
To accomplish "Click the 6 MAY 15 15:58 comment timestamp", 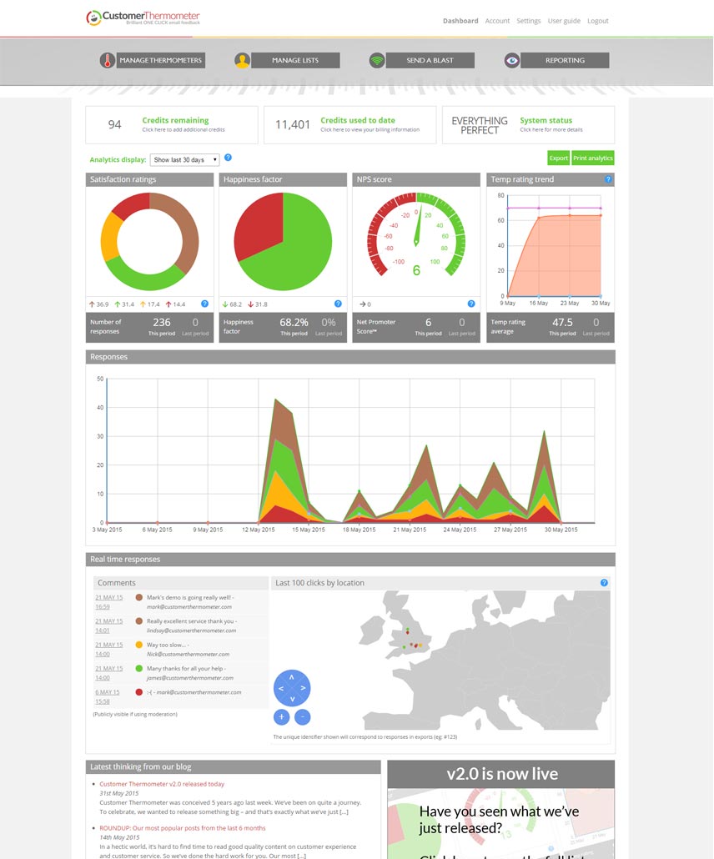I will pos(107,696).
